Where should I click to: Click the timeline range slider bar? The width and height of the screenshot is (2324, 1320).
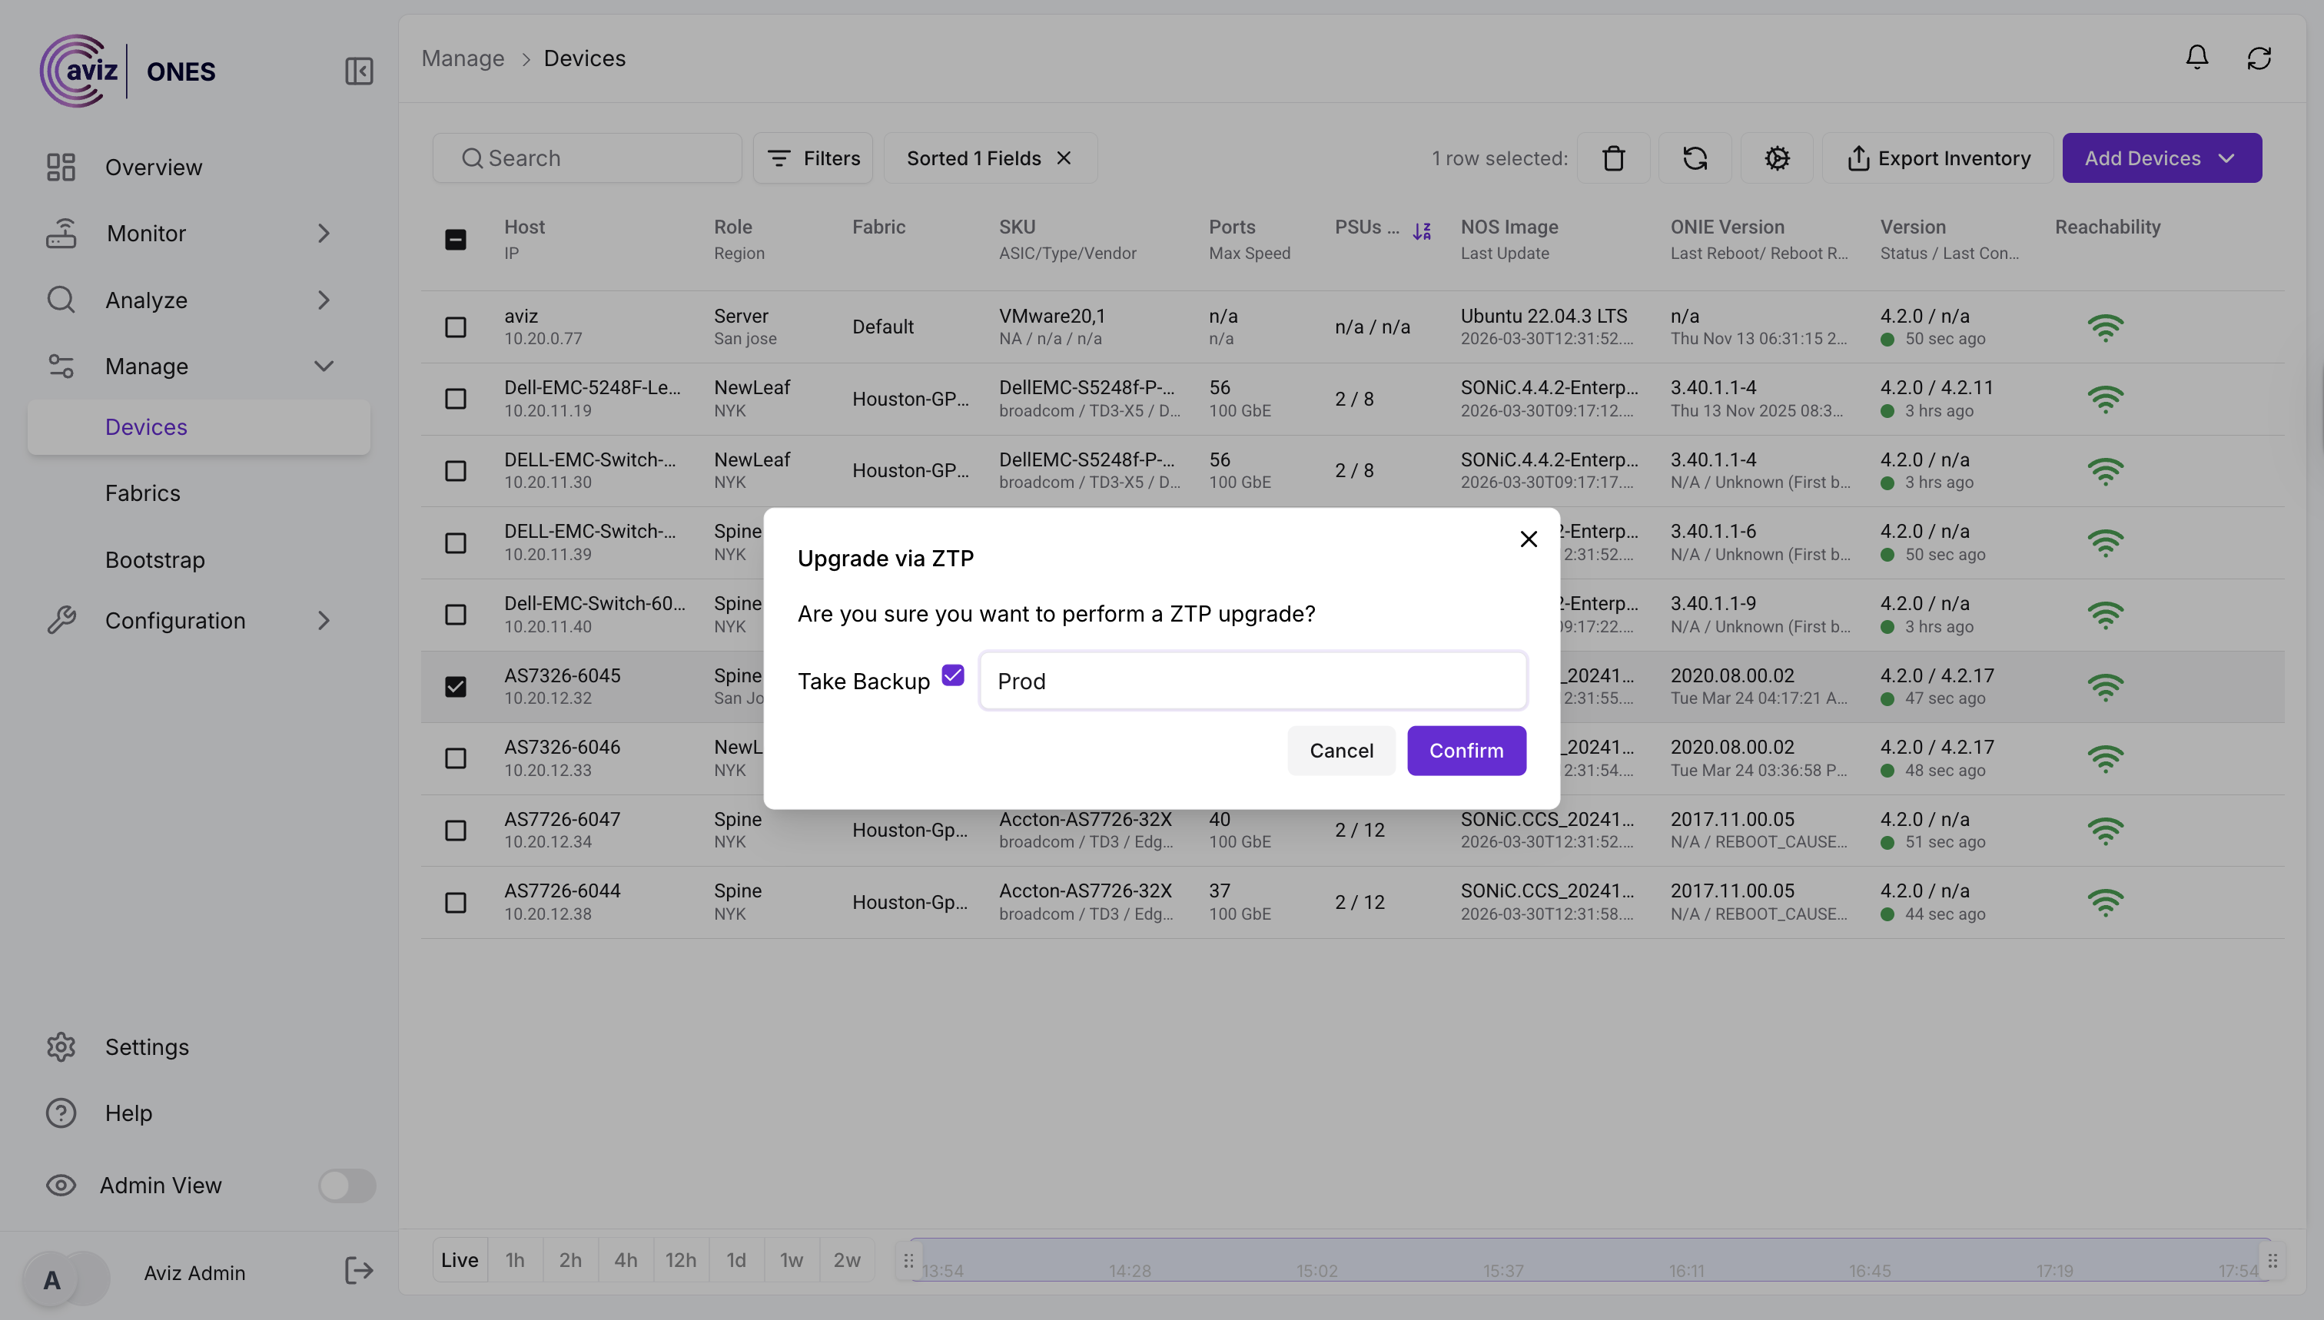[1589, 1260]
